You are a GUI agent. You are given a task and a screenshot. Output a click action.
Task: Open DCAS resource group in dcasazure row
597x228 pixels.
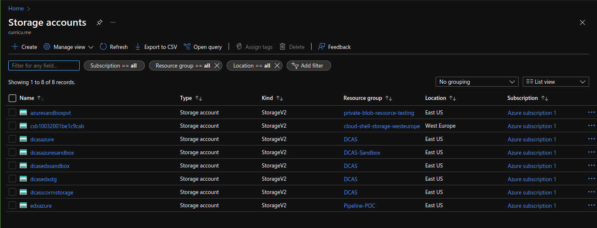(351, 139)
